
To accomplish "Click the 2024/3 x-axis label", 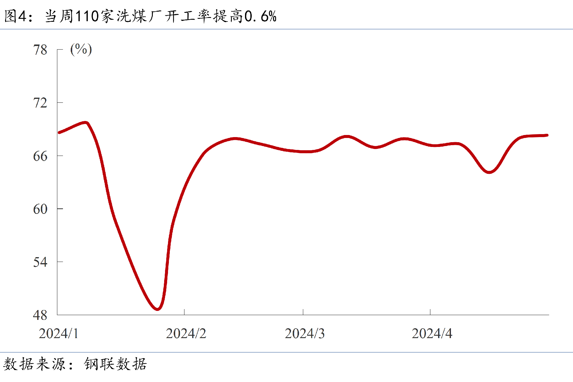I will pos(305,334).
